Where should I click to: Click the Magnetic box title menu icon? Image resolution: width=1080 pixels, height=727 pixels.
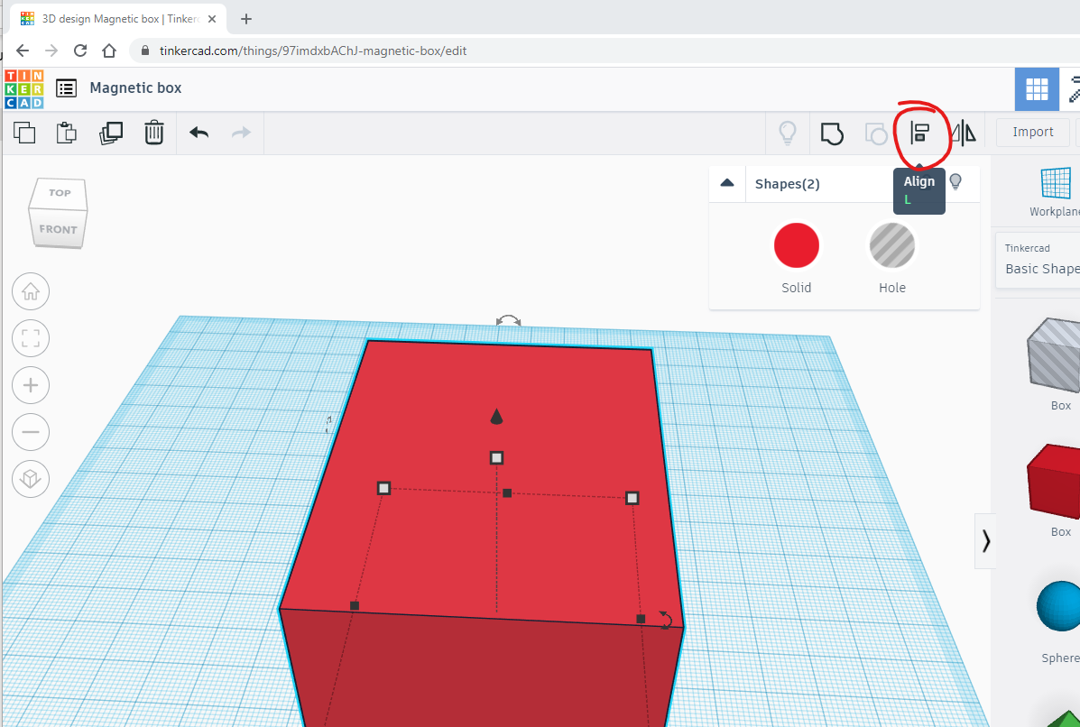[x=66, y=87]
